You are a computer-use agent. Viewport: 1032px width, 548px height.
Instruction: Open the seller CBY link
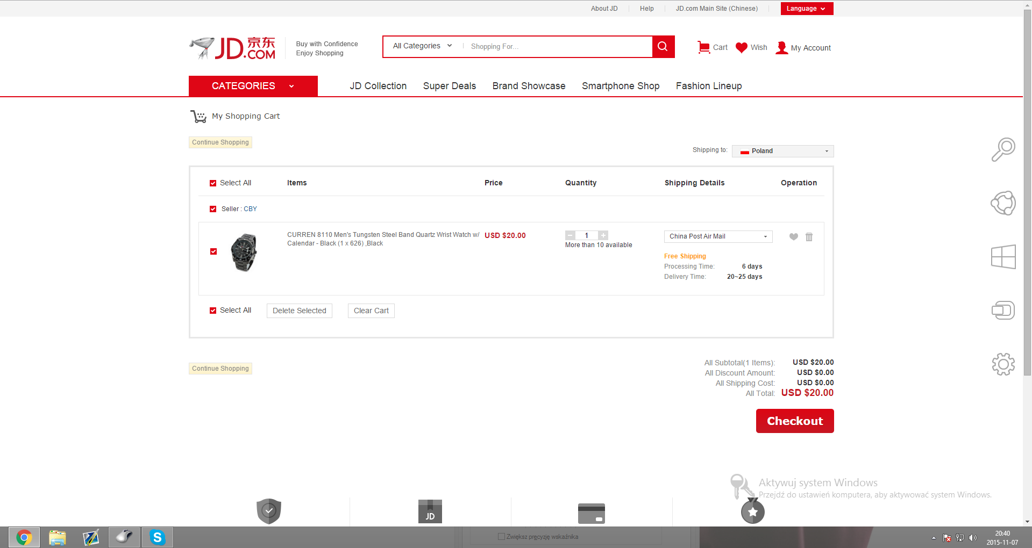251,209
